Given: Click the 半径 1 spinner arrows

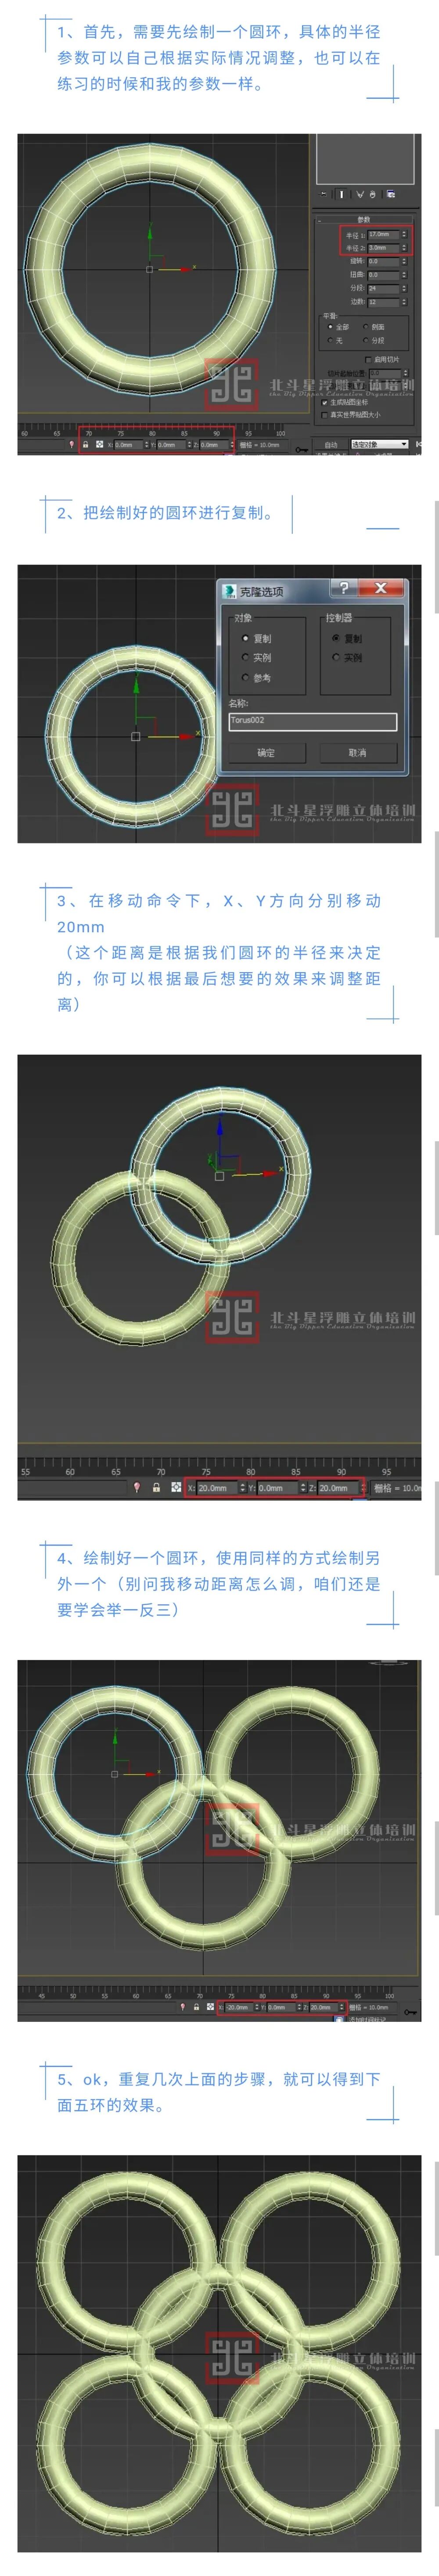Looking at the screenshot, I should coord(404,235).
